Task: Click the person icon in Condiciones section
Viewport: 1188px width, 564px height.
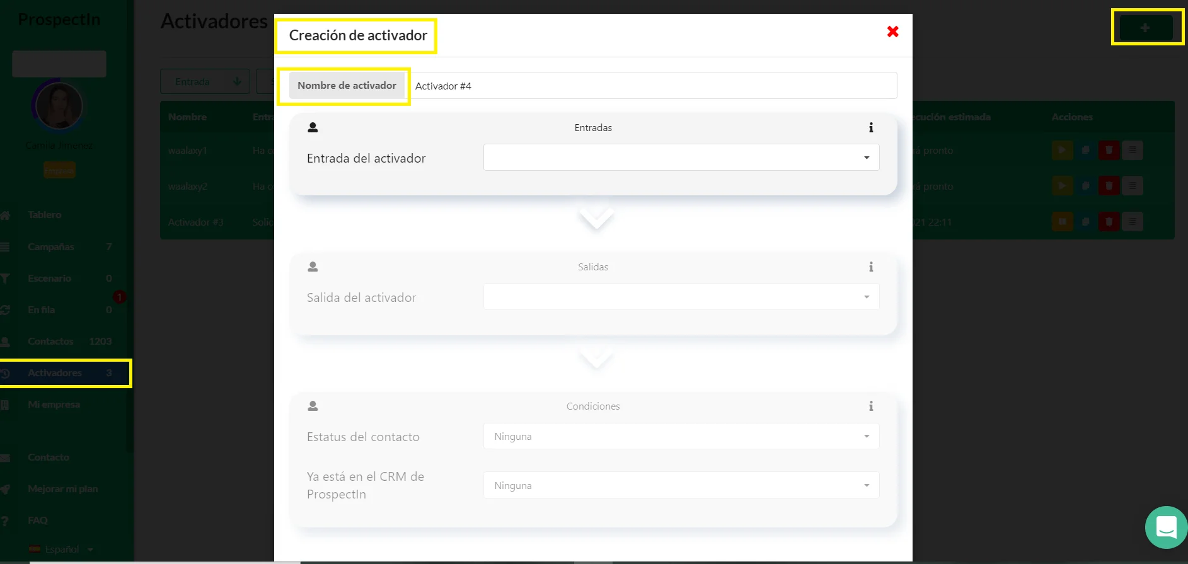Action: 313,406
